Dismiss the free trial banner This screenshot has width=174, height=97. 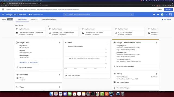[160, 10]
